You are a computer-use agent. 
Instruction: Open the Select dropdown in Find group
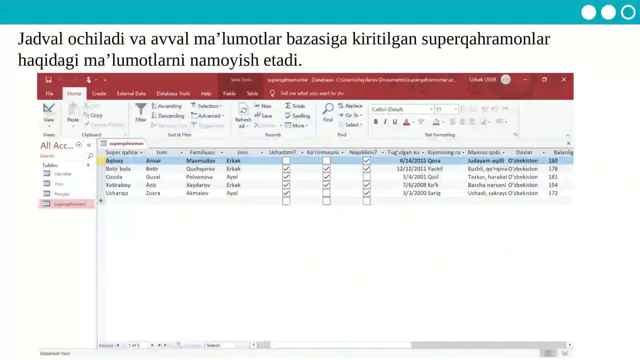click(350, 125)
